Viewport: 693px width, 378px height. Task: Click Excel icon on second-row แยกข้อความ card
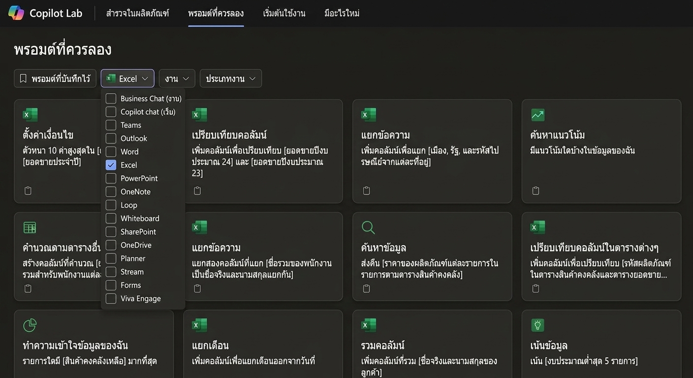(x=199, y=227)
